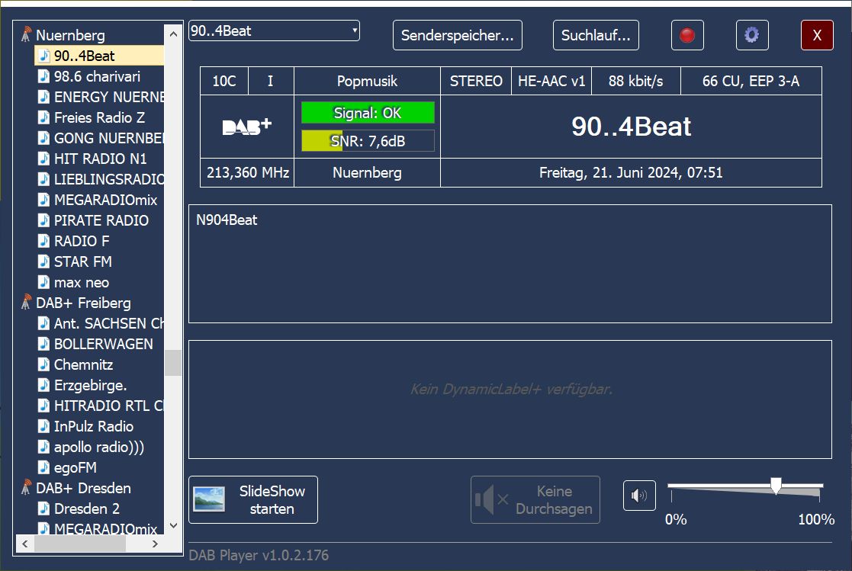Screen dimensions: 852x571
Task: Click the music note icon beside STAR FM
Action: [44, 261]
